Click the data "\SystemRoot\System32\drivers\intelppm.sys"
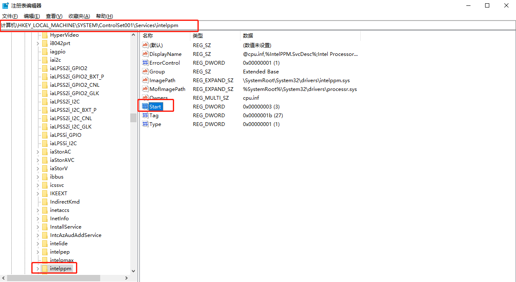This screenshot has height=282, width=516. (296, 81)
